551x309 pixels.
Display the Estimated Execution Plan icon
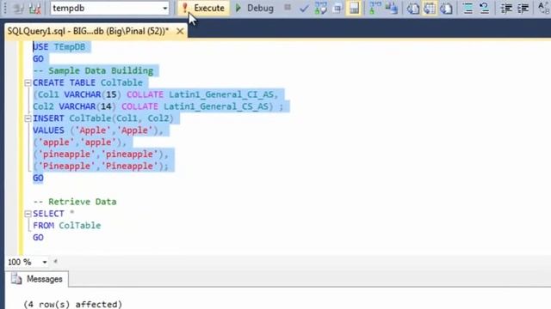tap(320, 9)
